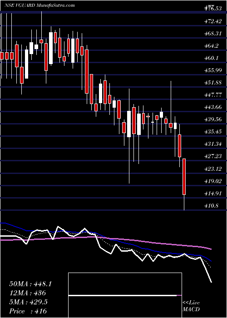The height and width of the screenshot is (318, 227).
Task: Click the 455.99 price axis label
Action: pos(213,70)
